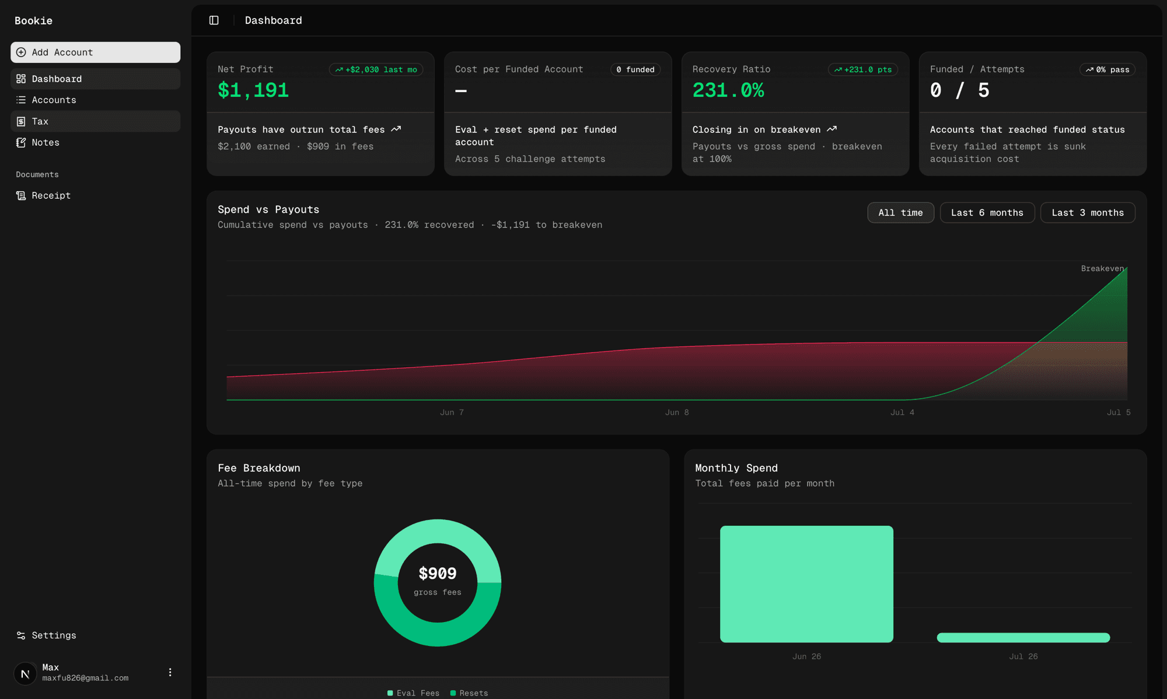The image size is (1167, 699).
Task: Click the Accounts list icon
Action: [x=21, y=100]
